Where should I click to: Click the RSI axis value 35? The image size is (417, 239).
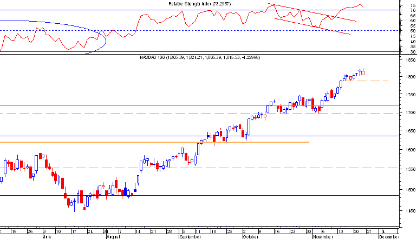click(413, 47)
